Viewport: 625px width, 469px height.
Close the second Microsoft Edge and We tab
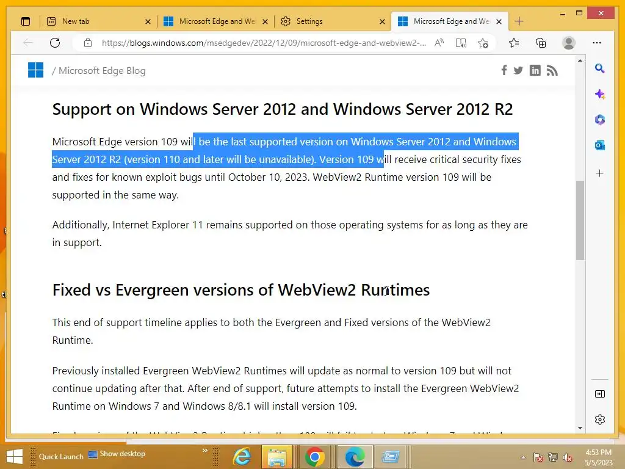(265, 21)
